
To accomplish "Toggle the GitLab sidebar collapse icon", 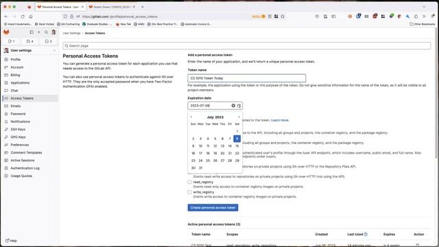I will (x=32, y=32).
